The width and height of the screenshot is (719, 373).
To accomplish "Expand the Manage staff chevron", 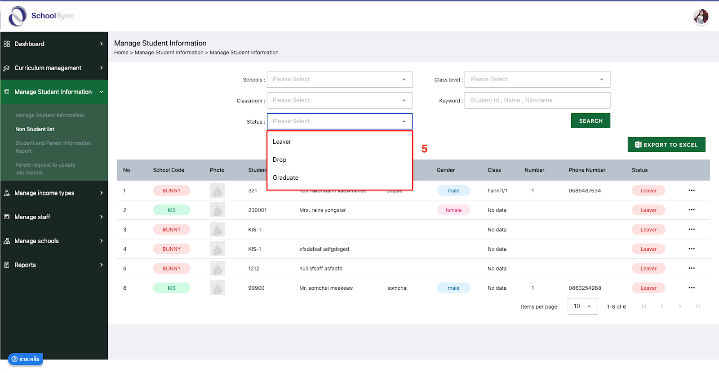I will 102,217.
